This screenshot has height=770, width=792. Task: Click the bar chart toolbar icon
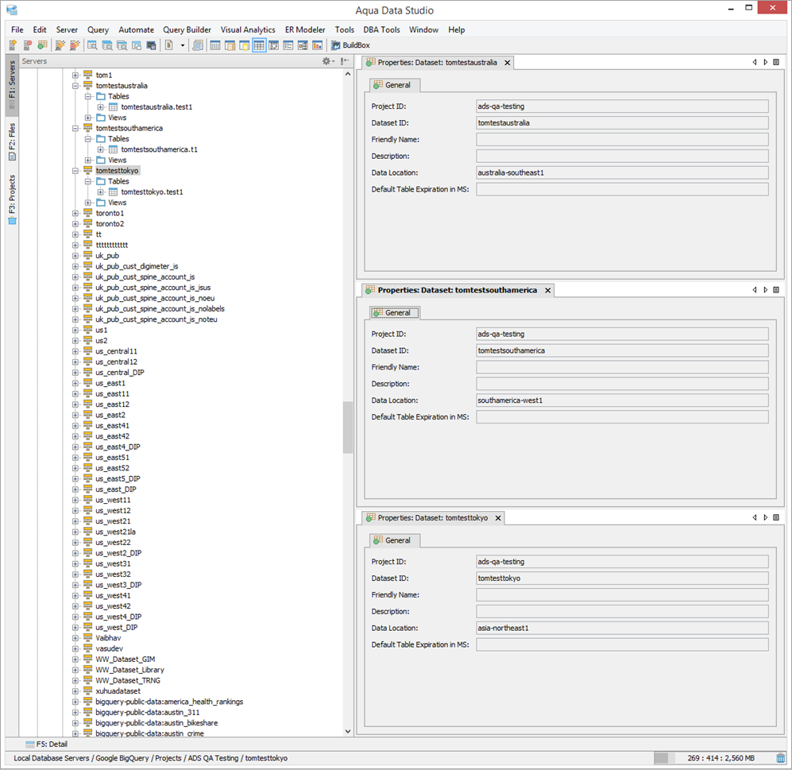coord(317,45)
